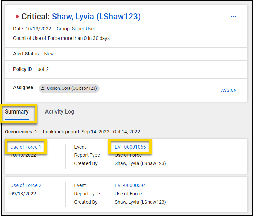
Task: Click the Occurrences count label
Action: pos(21,132)
